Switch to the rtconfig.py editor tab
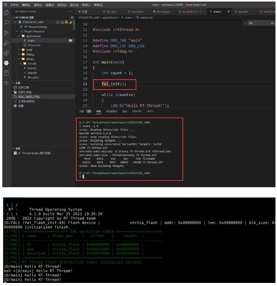This screenshot has width=277, height=286. coord(162,12)
